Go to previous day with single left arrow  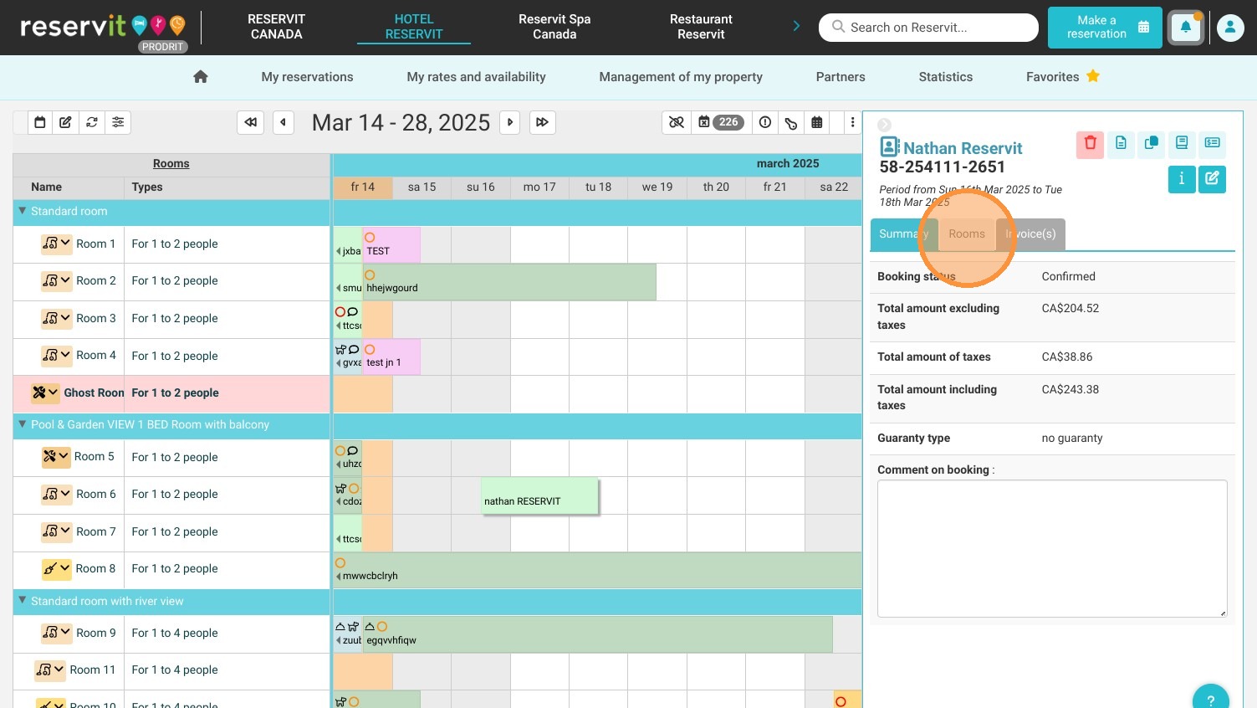284,122
